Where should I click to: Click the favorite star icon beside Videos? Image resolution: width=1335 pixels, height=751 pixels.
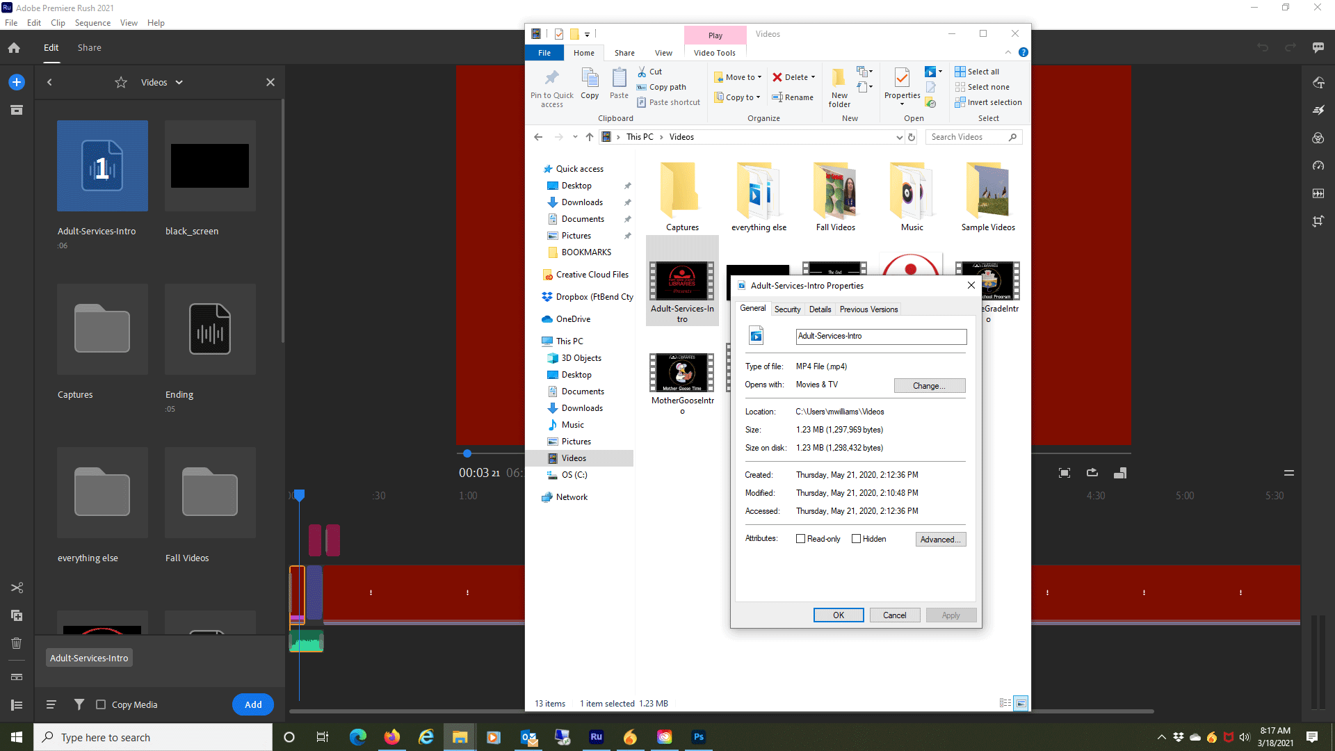pos(121,83)
